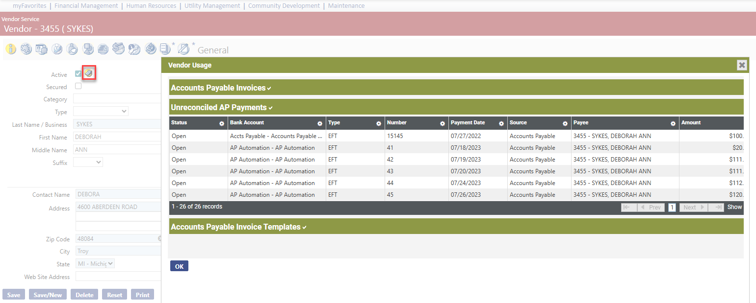756x303 pixels.
Task: Click the yellow General info icon
Action: [x=10, y=49]
